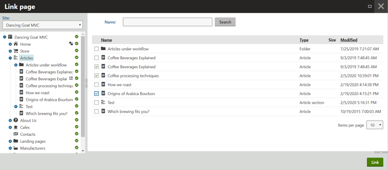Click the tree panel collapse splitter handle
This screenshot has width=388, height=170.
86,84
